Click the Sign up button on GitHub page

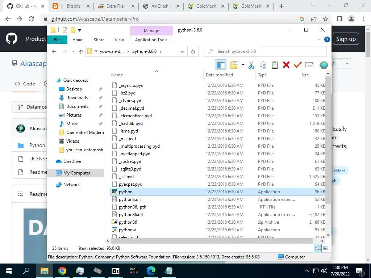(x=346, y=39)
